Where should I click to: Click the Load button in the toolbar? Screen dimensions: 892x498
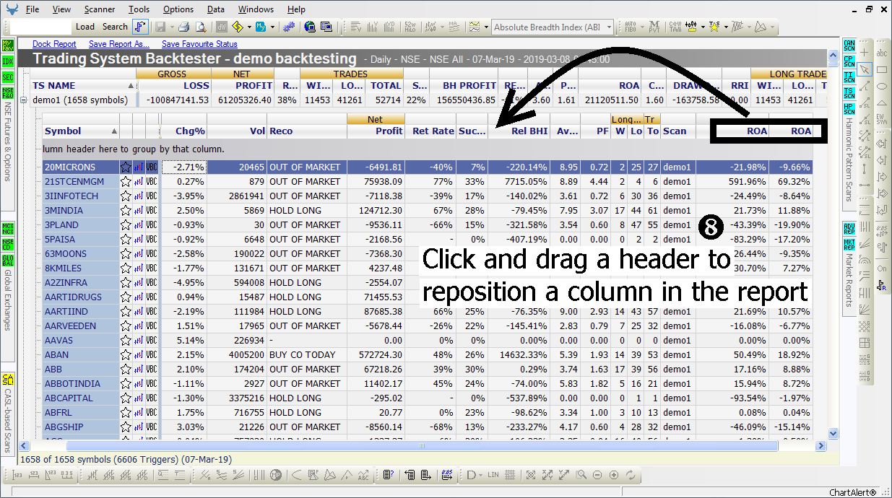click(85, 27)
